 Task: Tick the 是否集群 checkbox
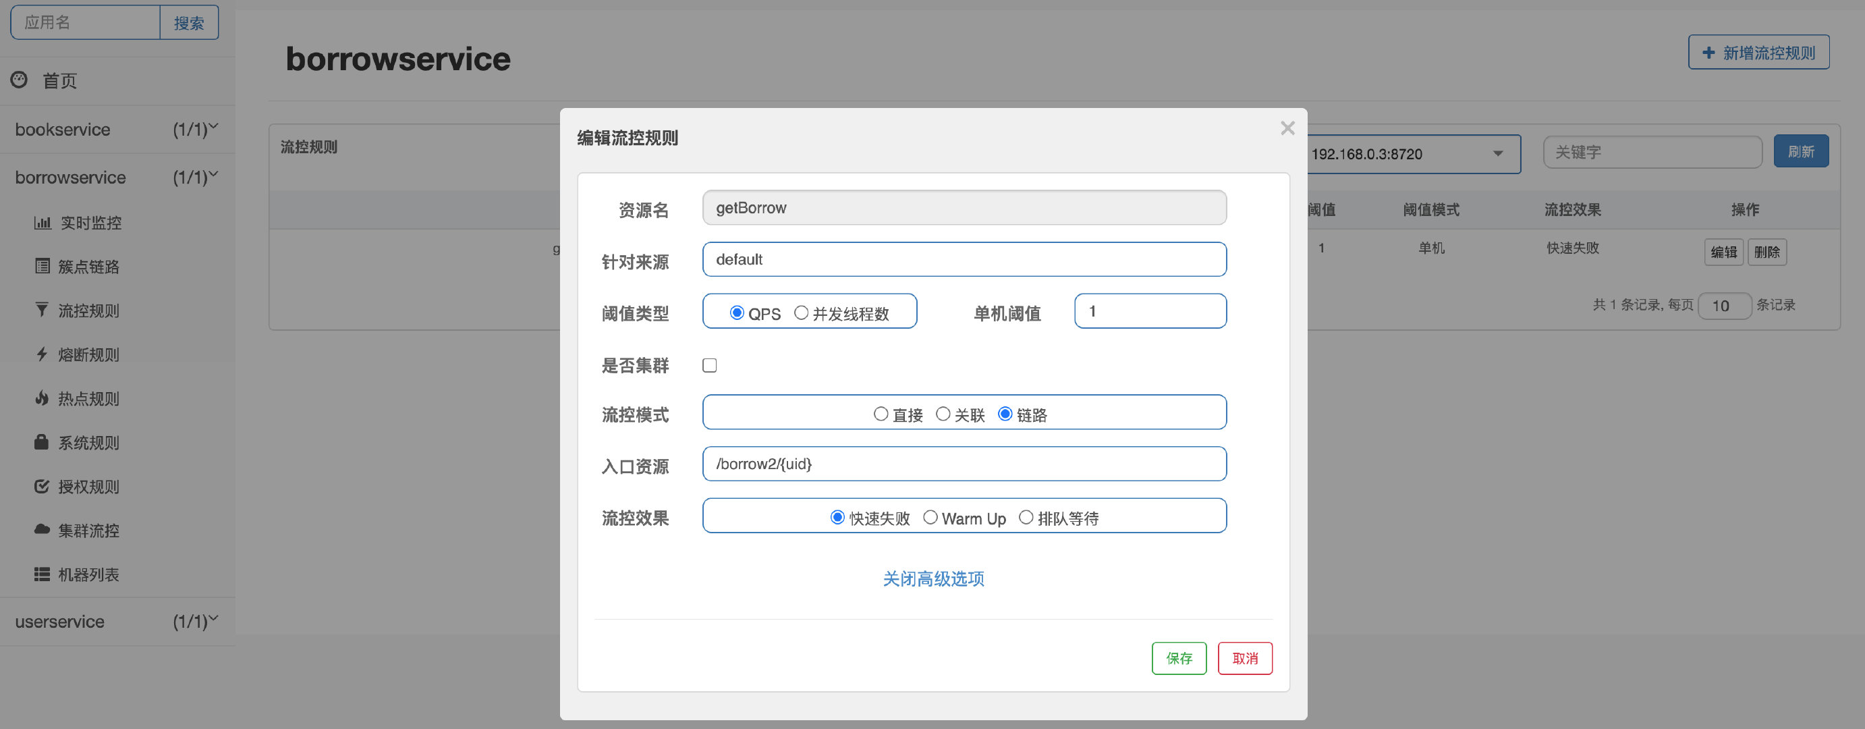[710, 366]
